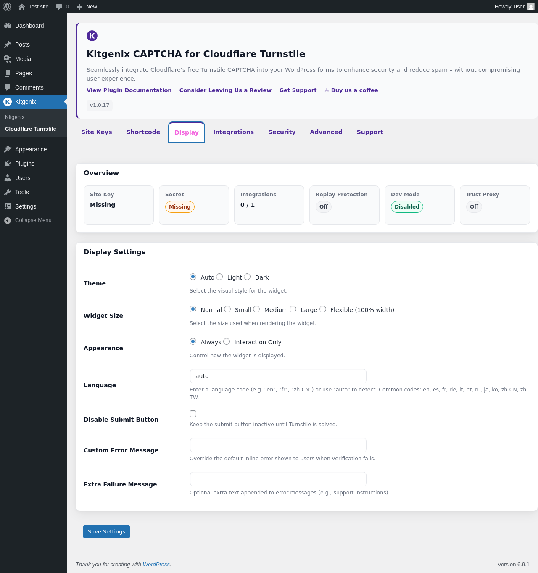Open Tools wrench icon in sidebar
This screenshot has height=573, width=538.
[x=8, y=192]
